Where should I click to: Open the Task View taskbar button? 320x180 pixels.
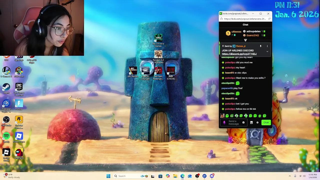click(x=153, y=176)
